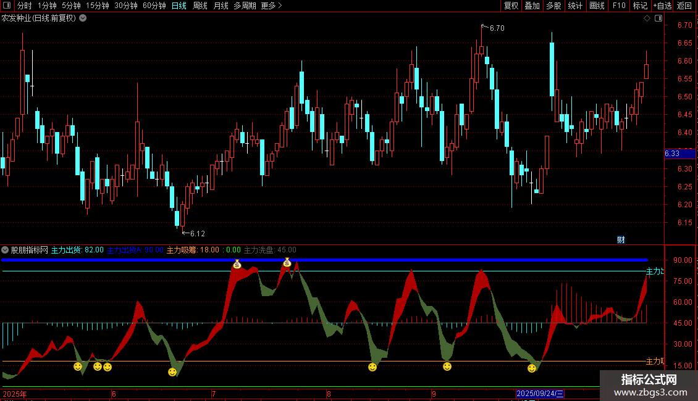This screenshot has height=401, width=698.
Task: Click the highlighted 6.33 price on the axis
Action: click(x=679, y=154)
